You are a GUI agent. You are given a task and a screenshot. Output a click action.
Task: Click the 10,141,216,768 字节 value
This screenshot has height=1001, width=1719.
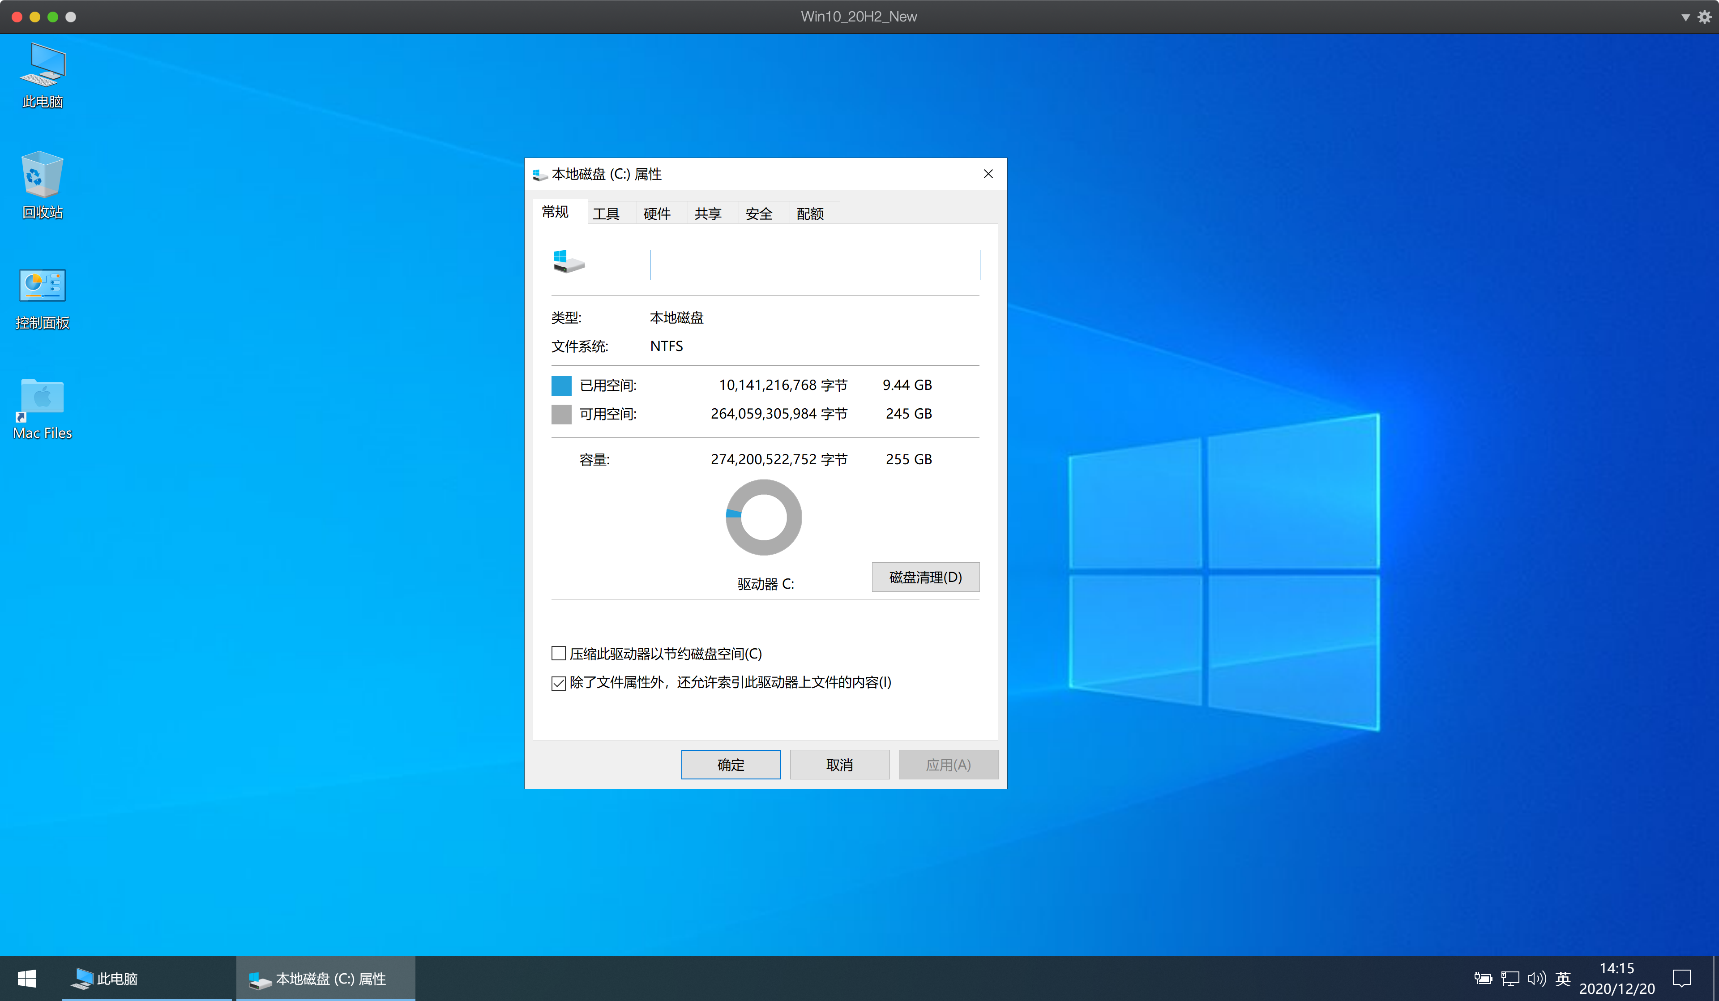tap(783, 385)
